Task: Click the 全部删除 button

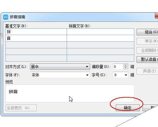Action: pyautogui.click(x=147, y=50)
